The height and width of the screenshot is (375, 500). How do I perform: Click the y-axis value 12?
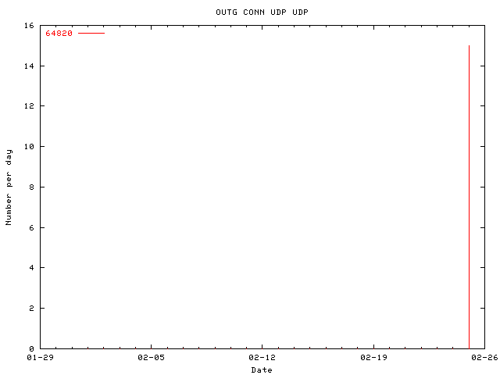(29, 106)
